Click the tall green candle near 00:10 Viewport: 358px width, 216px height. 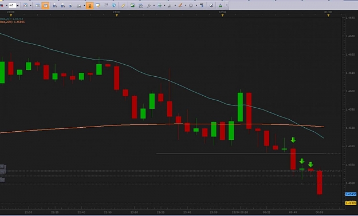coord(240,107)
